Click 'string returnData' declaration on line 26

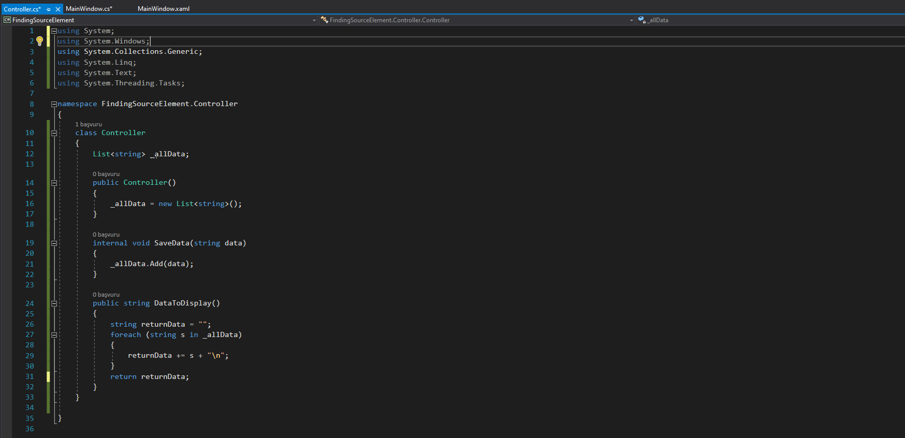(148, 325)
